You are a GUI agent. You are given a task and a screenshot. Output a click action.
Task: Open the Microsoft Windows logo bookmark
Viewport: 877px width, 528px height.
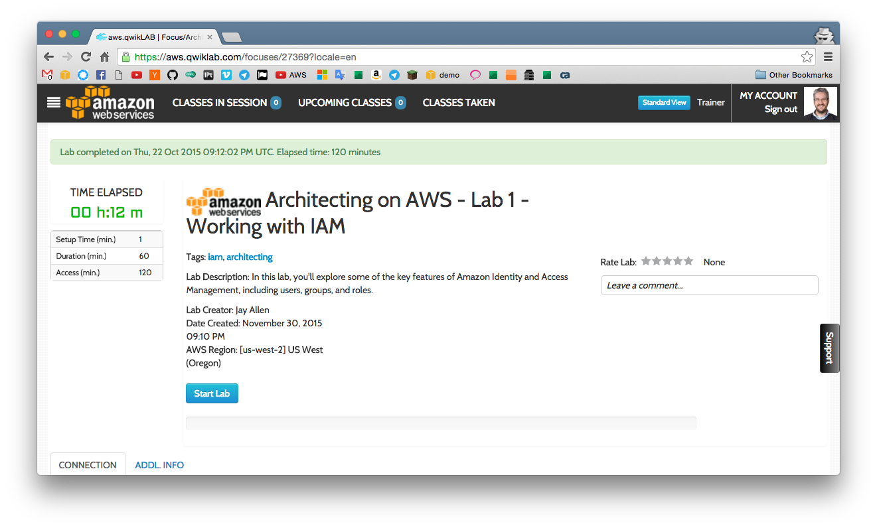click(322, 75)
